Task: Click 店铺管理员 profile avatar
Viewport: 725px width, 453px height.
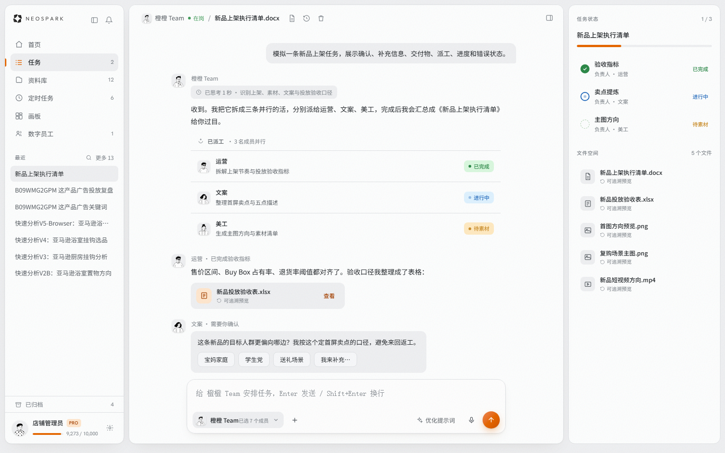Action: click(19, 428)
